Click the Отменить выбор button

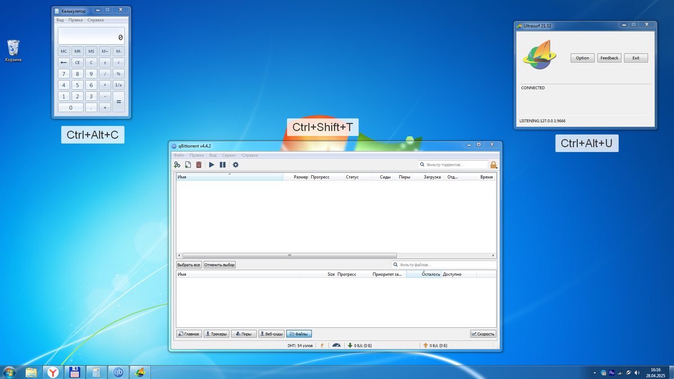(x=220, y=264)
